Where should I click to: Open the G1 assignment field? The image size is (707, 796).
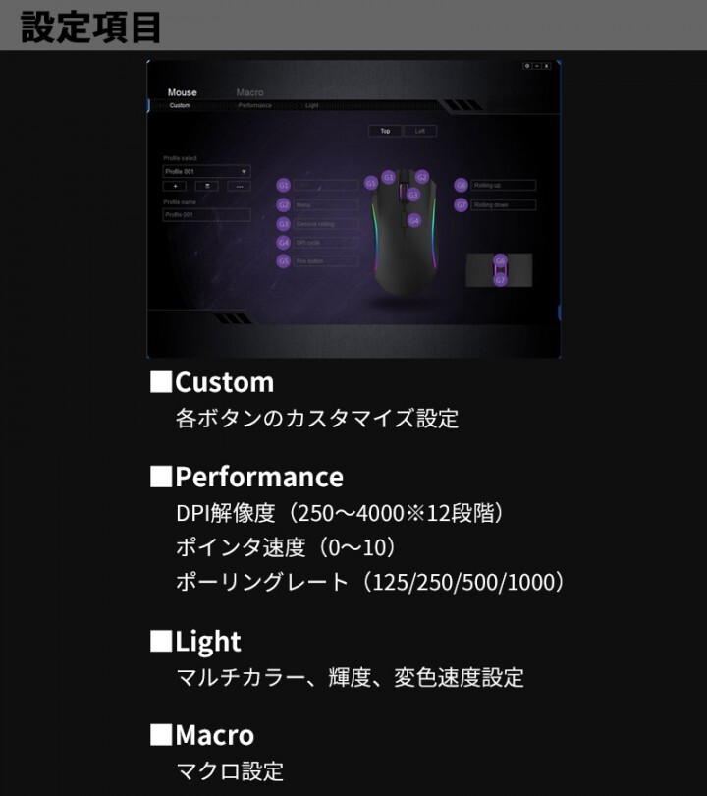coord(326,186)
